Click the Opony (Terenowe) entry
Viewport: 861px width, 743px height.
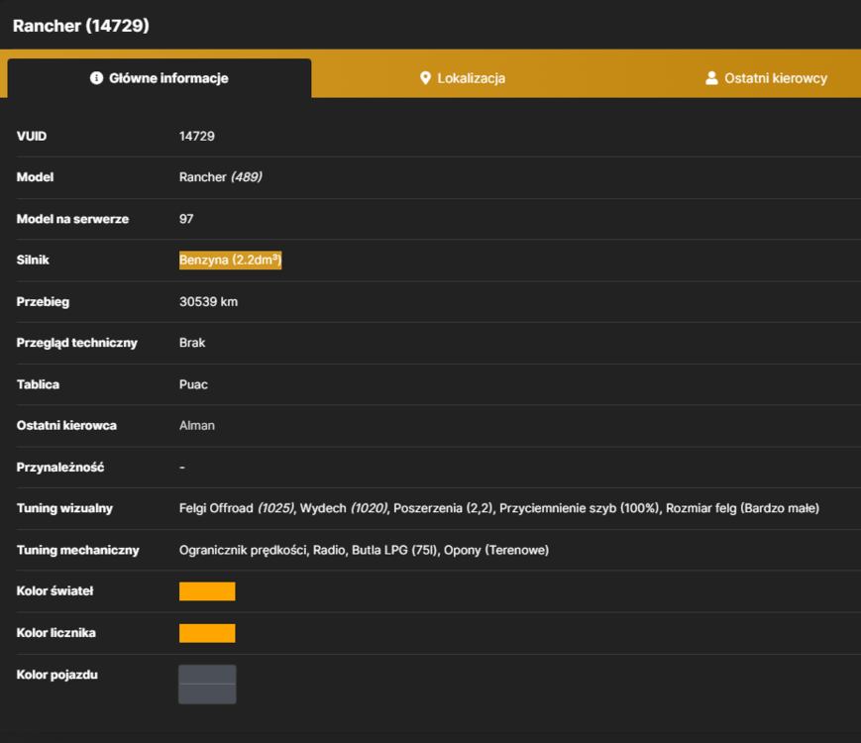[495, 550]
